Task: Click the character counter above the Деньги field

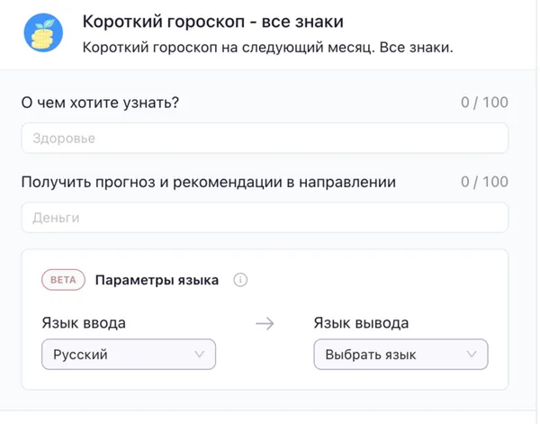Action: [483, 182]
